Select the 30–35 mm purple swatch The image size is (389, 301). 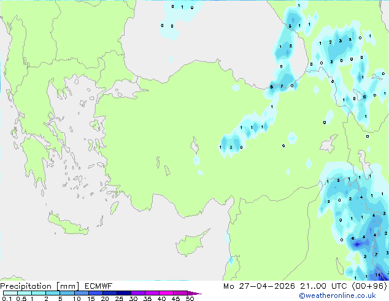click(x=137, y=293)
